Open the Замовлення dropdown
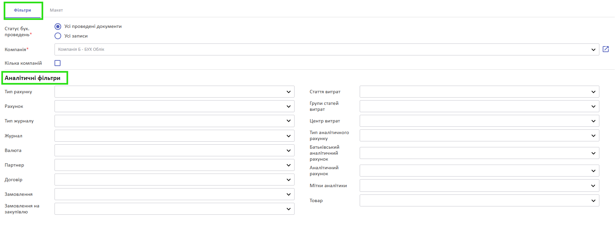Viewport: 615px width, 225px height. click(x=175, y=194)
